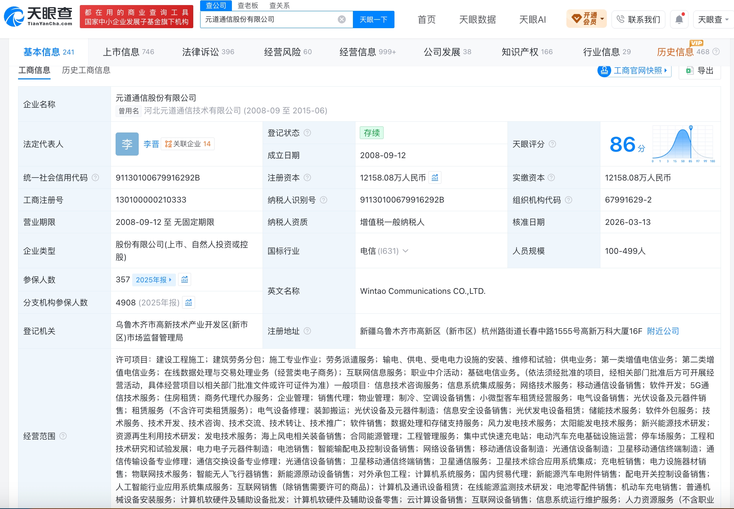Open the 天眼查 account dropdown
This screenshot has width=734, height=509.
[x=713, y=19]
